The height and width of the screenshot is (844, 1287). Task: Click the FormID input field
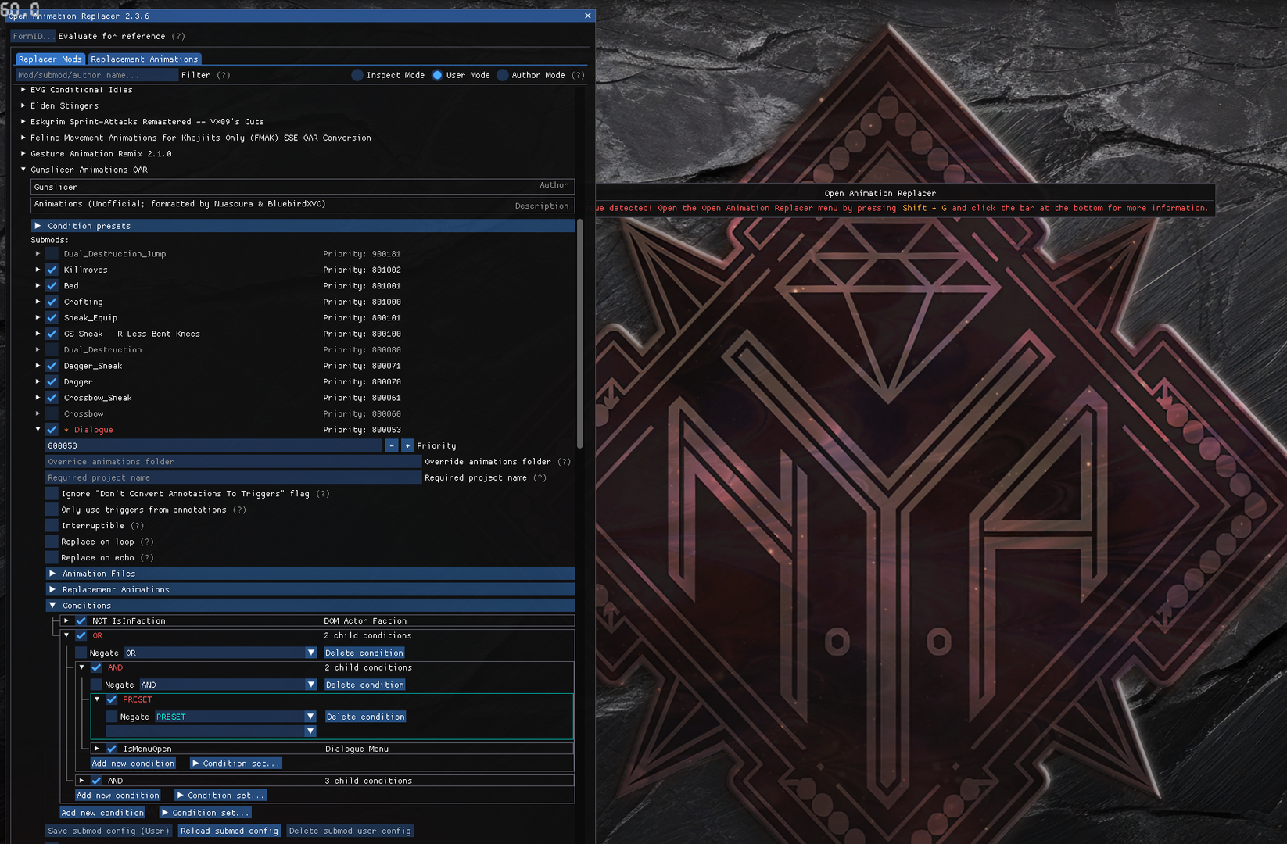(x=33, y=36)
